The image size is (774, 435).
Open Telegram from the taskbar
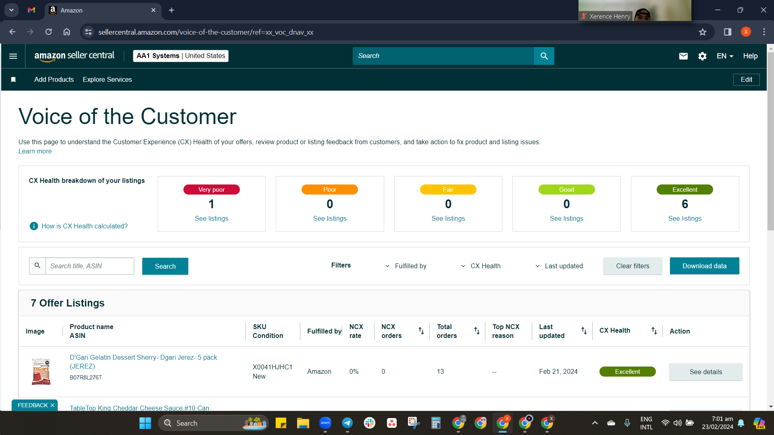[347, 423]
